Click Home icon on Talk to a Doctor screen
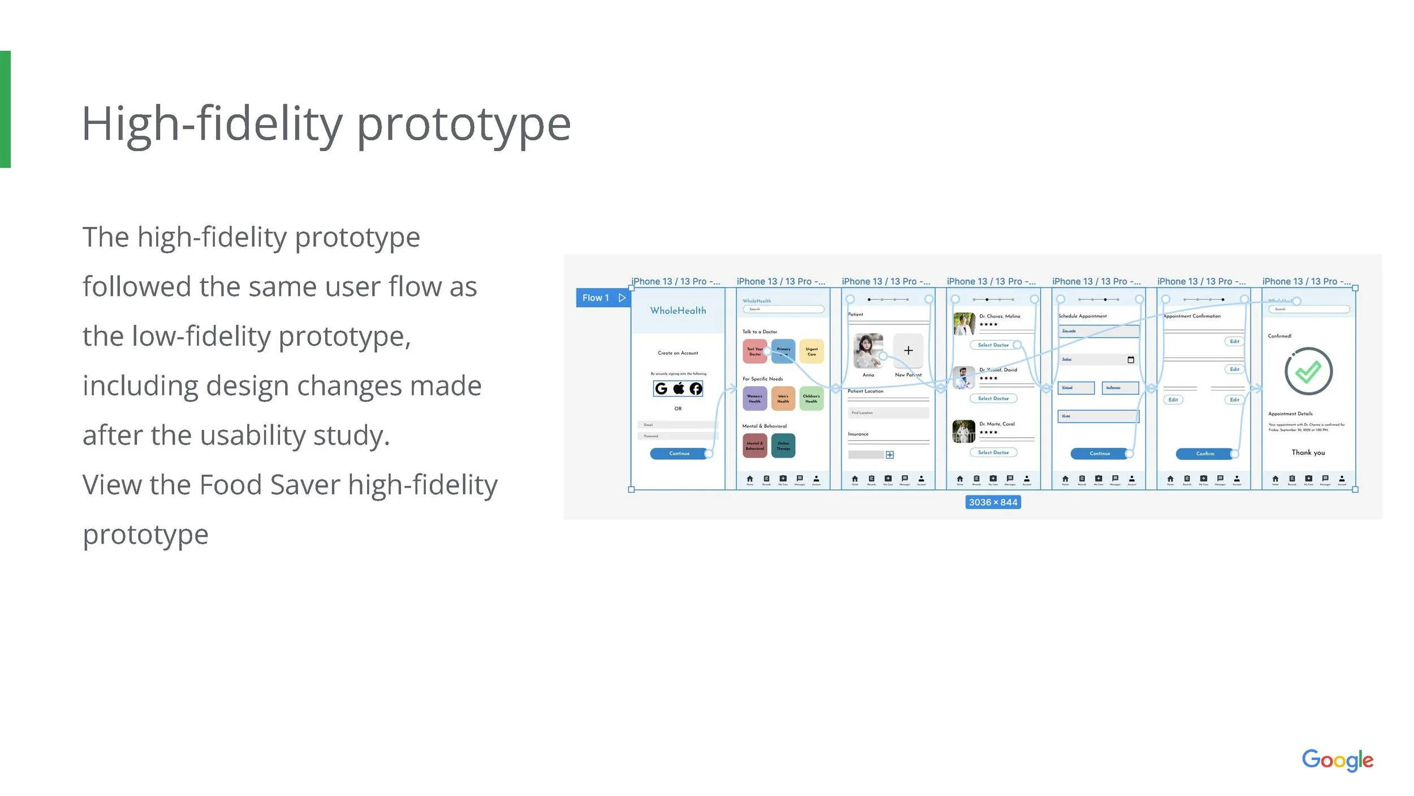The width and height of the screenshot is (1414, 796). [749, 479]
